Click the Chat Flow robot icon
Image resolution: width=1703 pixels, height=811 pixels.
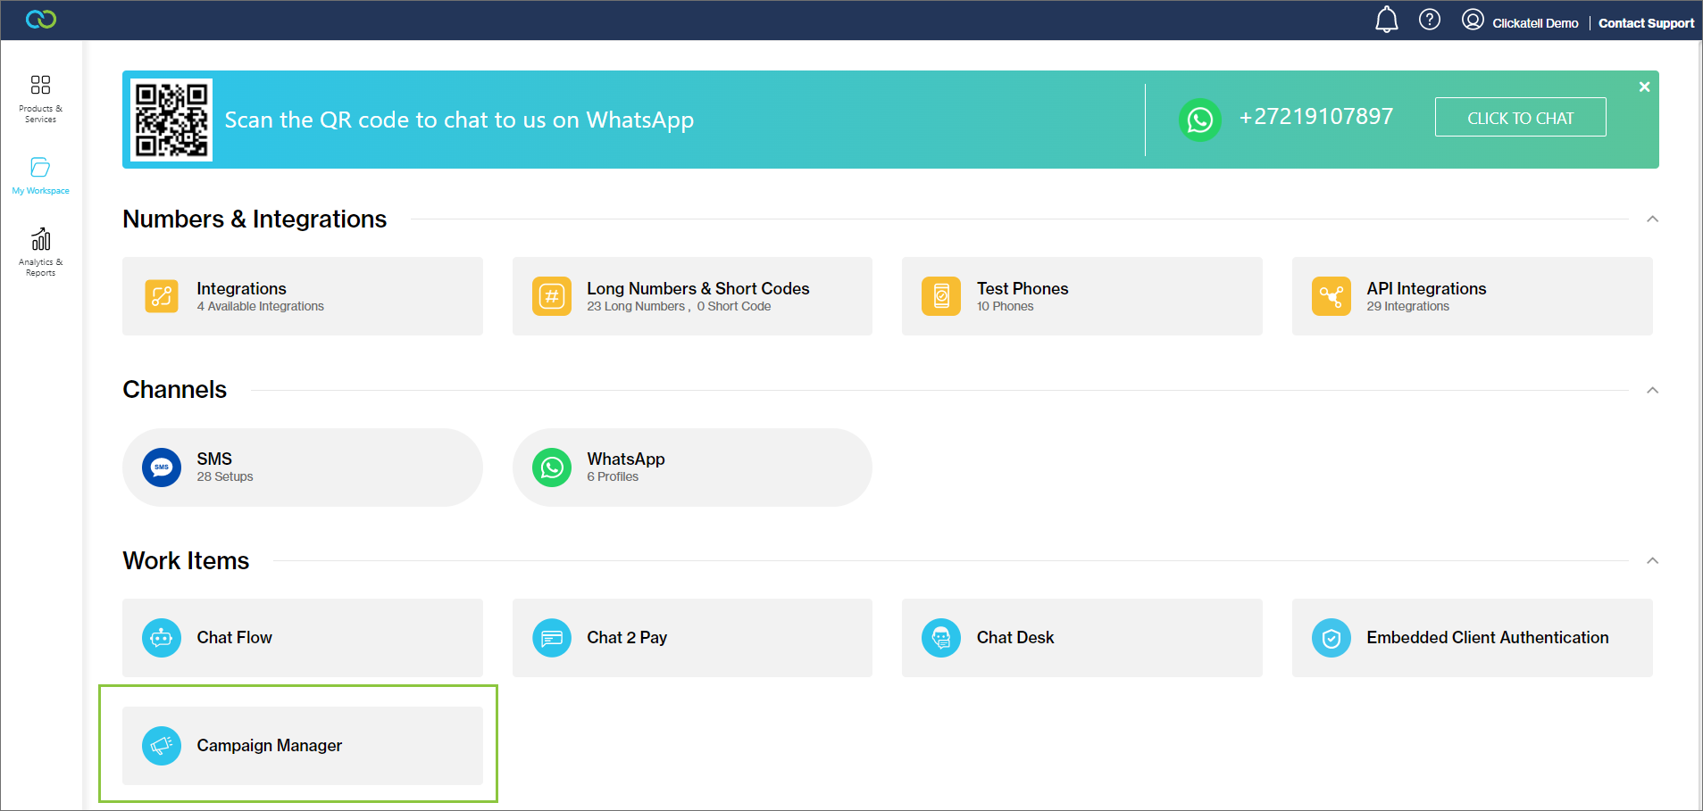pos(162,638)
